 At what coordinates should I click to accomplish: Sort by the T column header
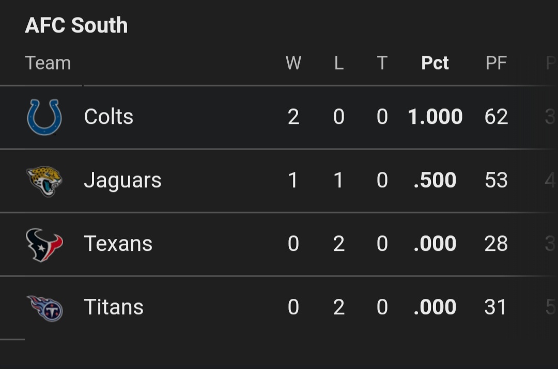coord(382,63)
